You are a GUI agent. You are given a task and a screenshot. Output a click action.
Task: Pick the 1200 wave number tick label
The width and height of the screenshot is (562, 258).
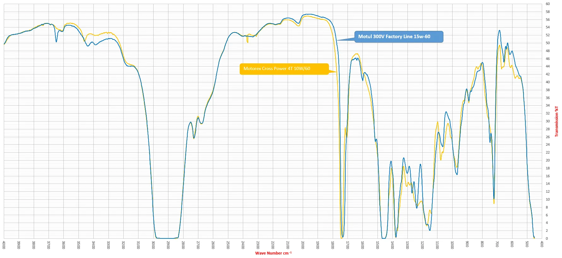coord(422,245)
